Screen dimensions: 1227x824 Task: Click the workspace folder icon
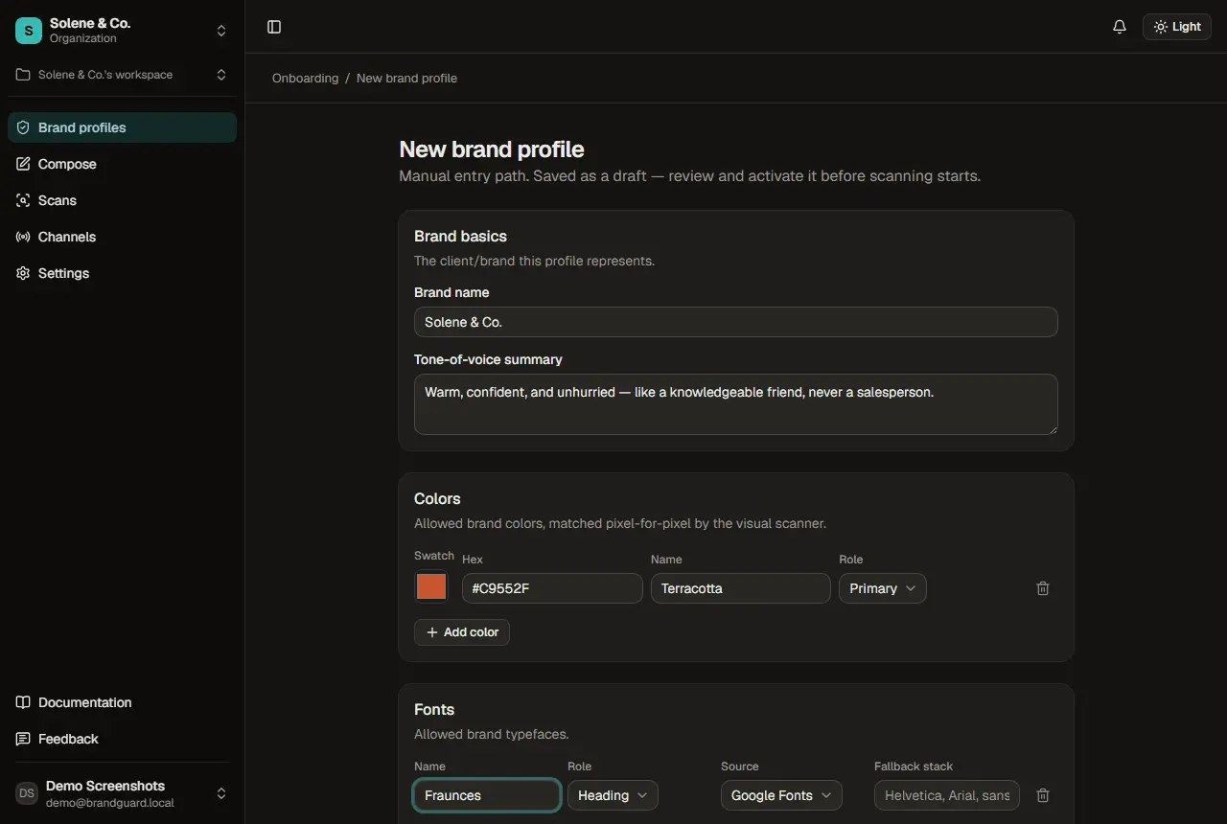click(x=23, y=75)
